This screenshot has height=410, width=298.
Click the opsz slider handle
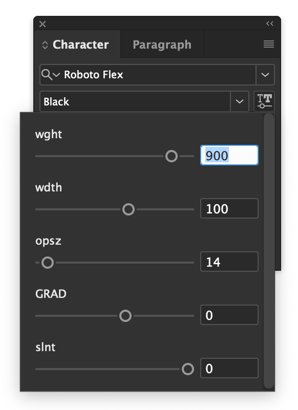[x=47, y=262]
